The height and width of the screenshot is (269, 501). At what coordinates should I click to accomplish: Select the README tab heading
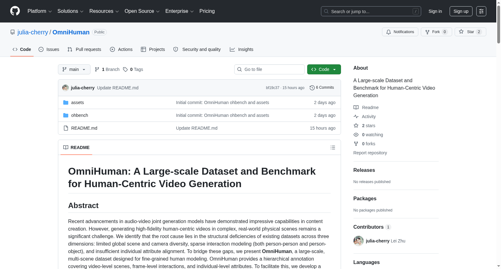(76, 147)
